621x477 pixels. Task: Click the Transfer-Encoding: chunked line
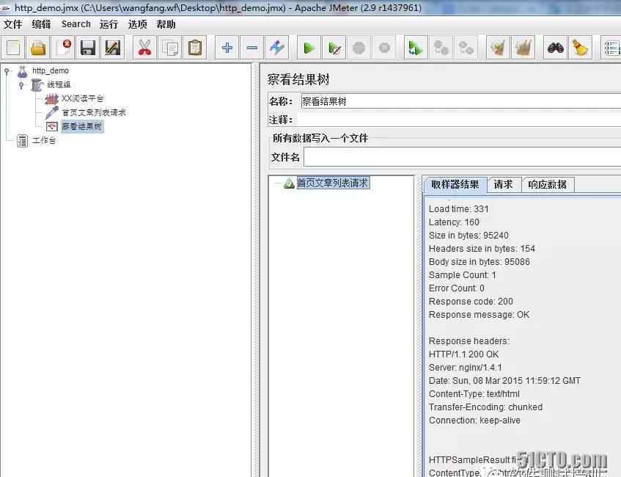(485, 407)
